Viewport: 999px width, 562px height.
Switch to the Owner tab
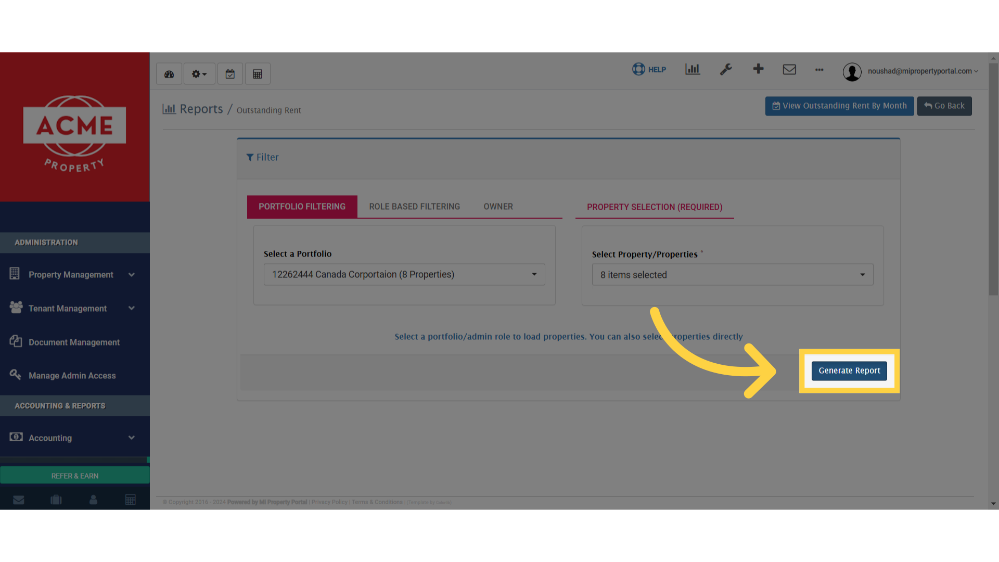[498, 207]
